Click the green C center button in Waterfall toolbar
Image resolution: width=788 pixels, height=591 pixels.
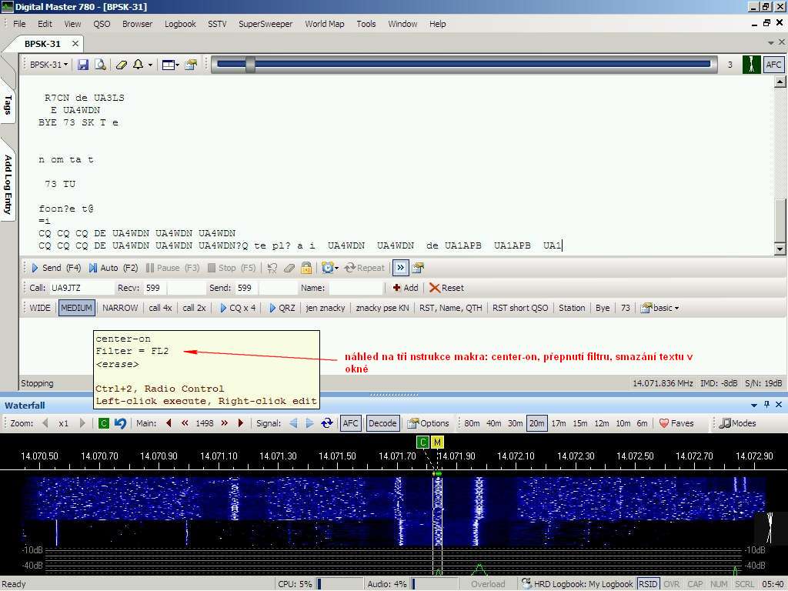(104, 423)
